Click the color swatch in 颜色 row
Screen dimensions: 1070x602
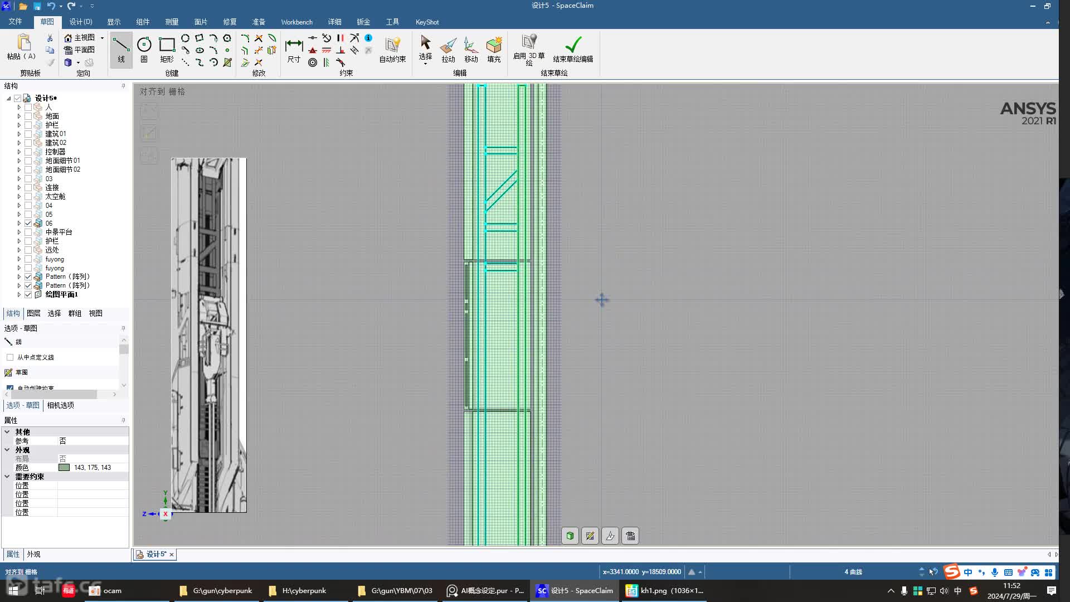click(64, 468)
